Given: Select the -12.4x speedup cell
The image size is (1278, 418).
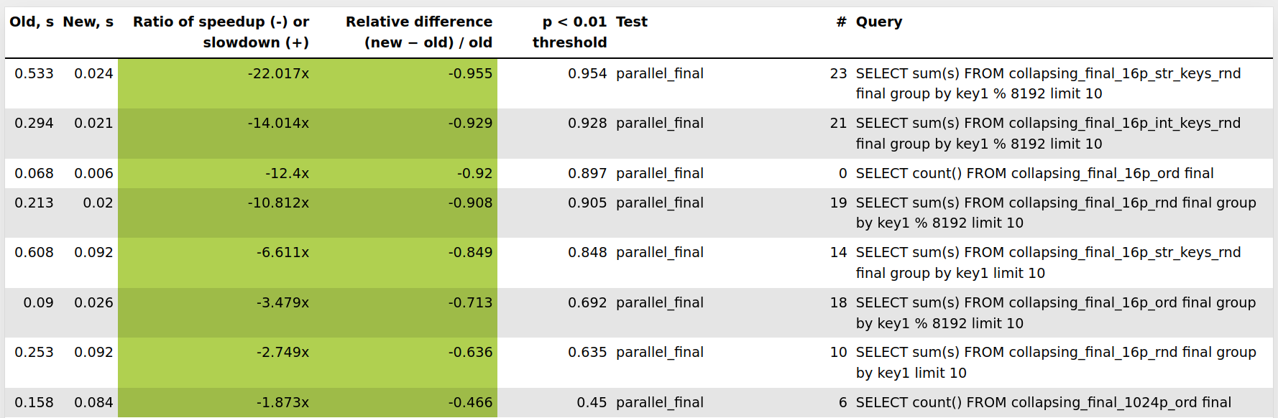Looking at the screenshot, I should (287, 174).
